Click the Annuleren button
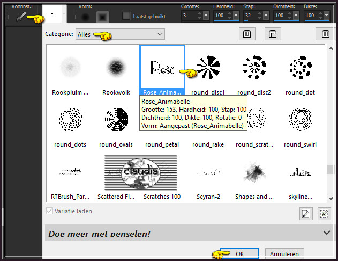Viewport: 338px width, 261px height. (284, 253)
